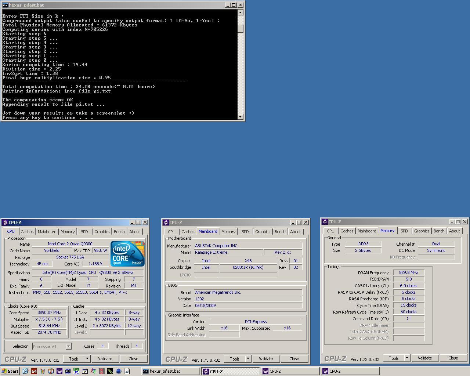Click the Intel Core 2 Quad logo

(x=127, y=253)
